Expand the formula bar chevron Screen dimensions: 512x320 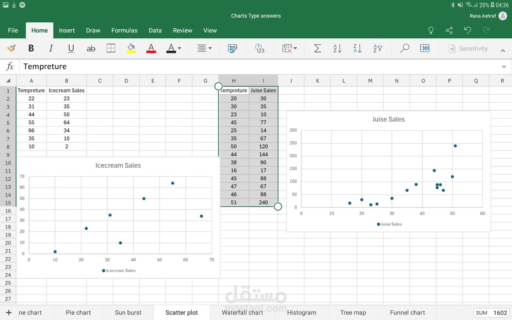[504, 66]
